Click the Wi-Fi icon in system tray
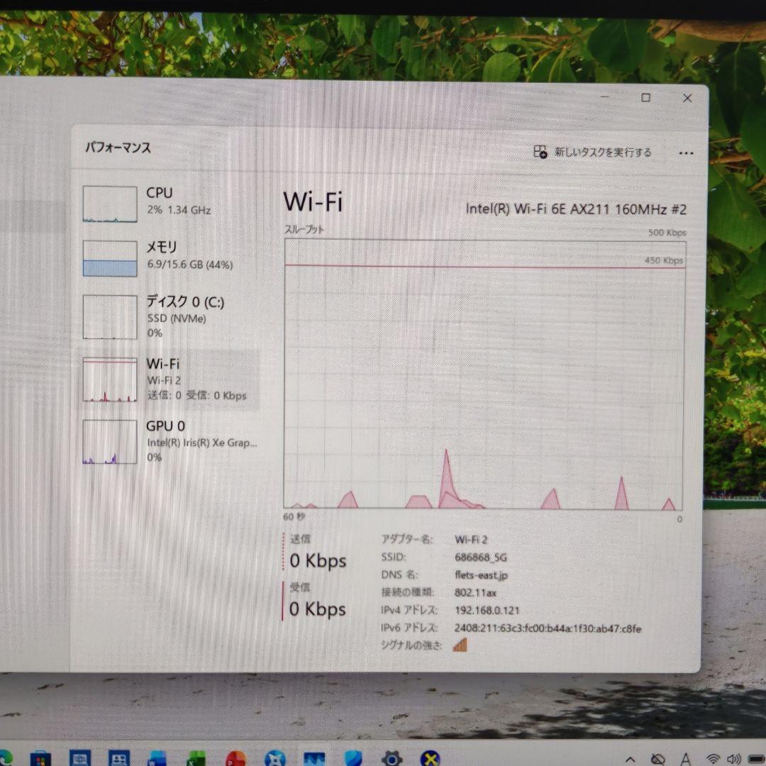The width and height of the screenshot is (766, 766). (713, 757)
